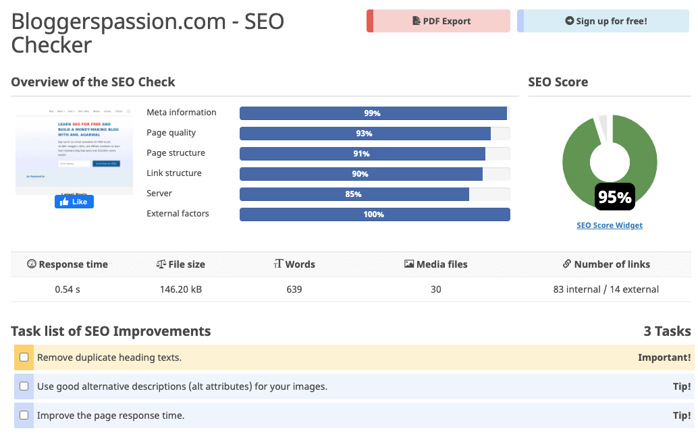Click the Tip! label on response time task

coord(682,415)
